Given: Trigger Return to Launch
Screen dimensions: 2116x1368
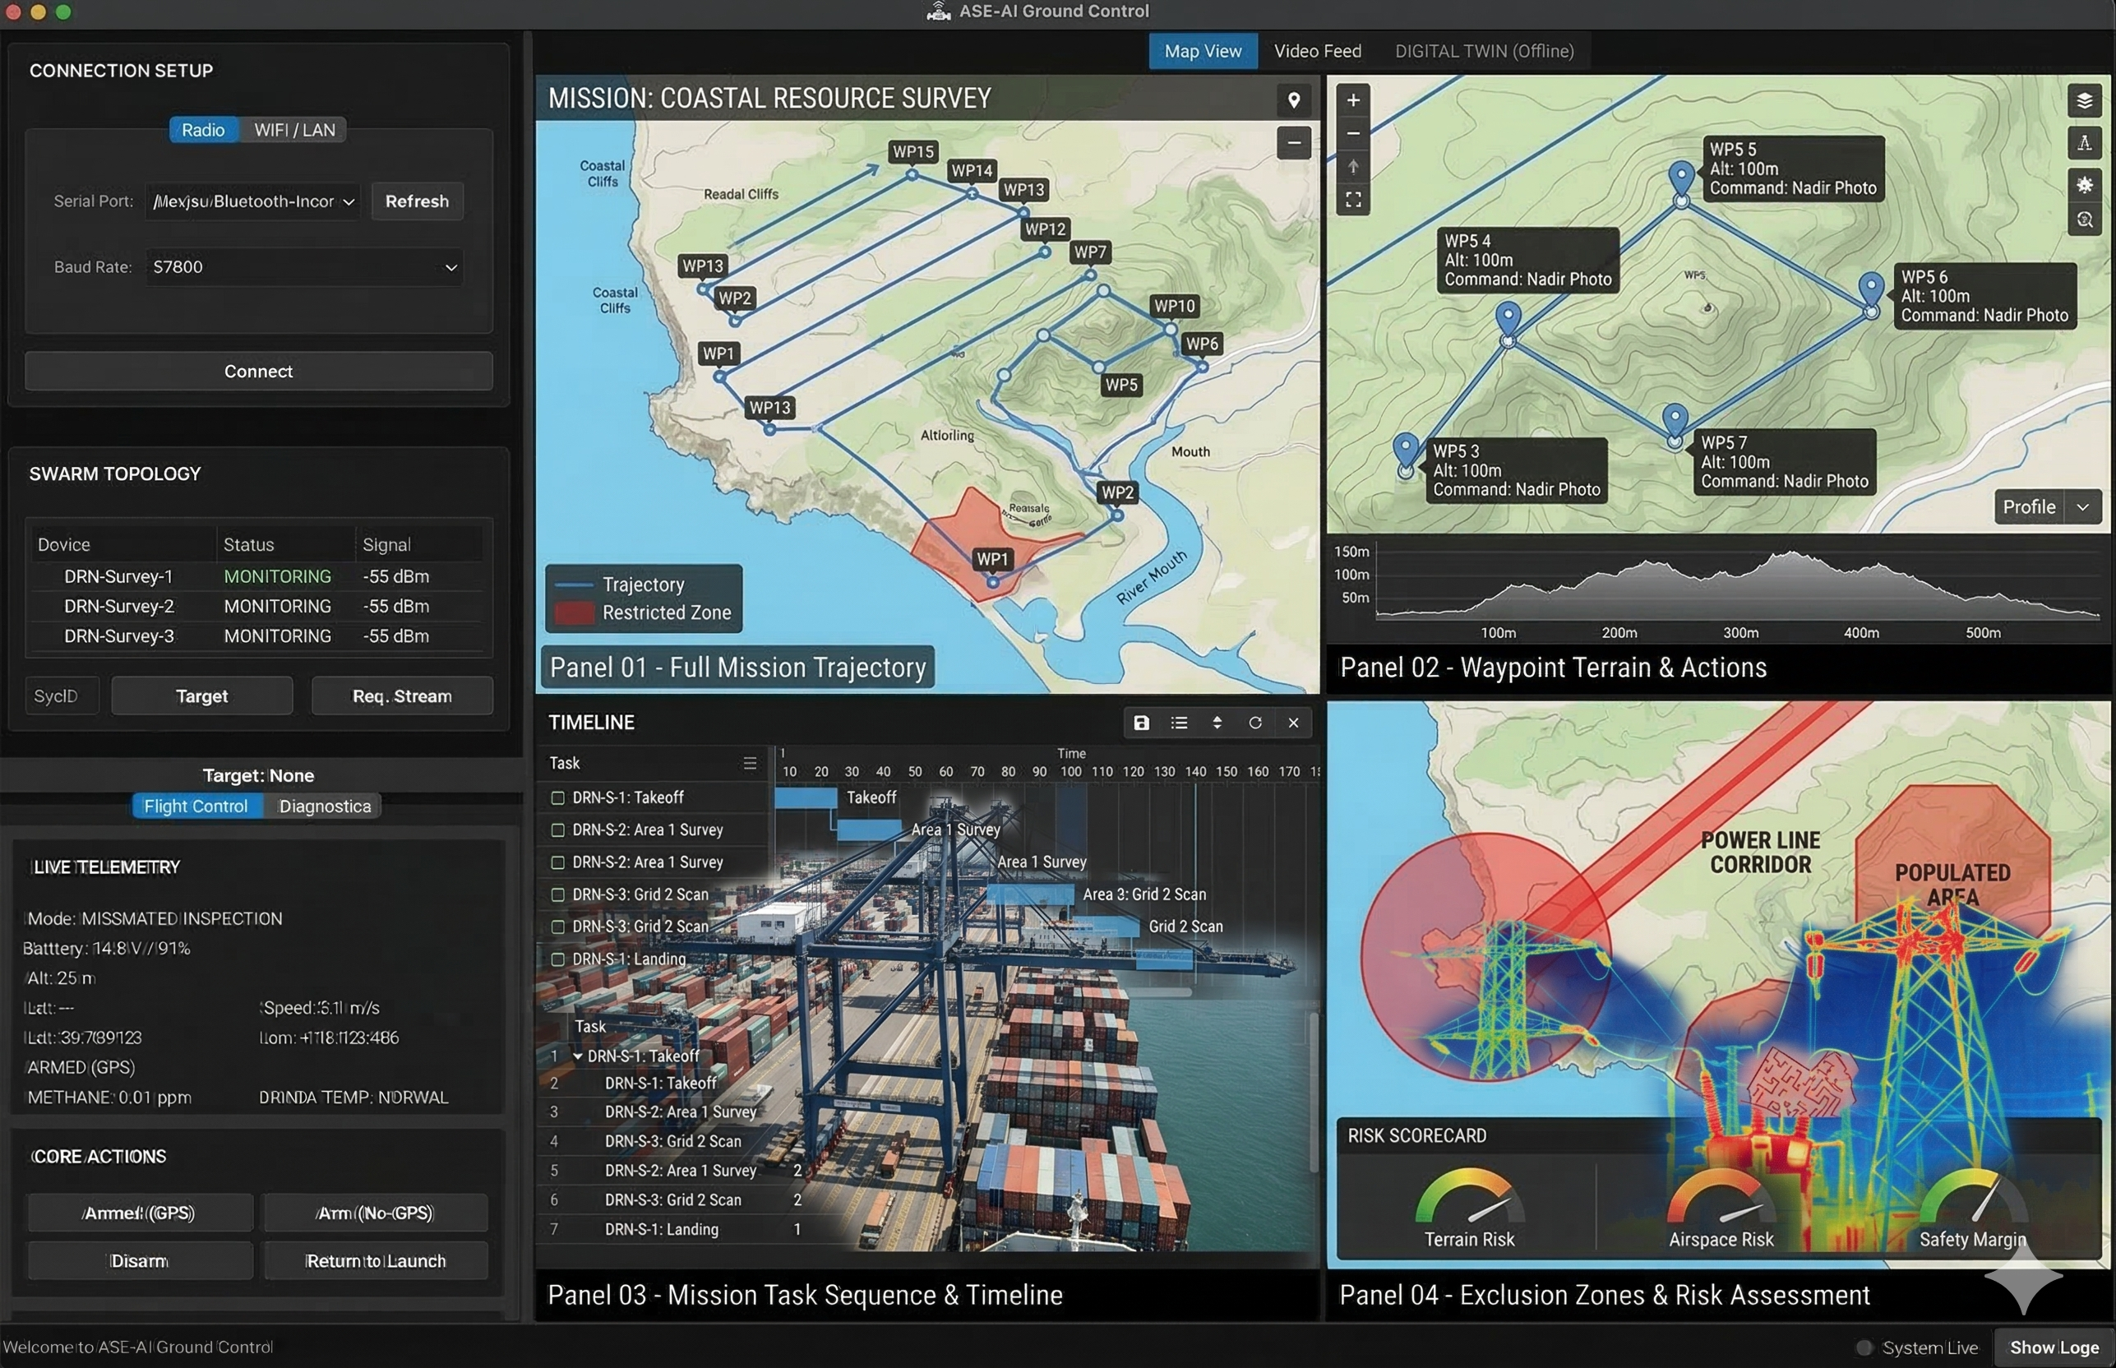Looking at the screenshot, I should click(376, 1259).
